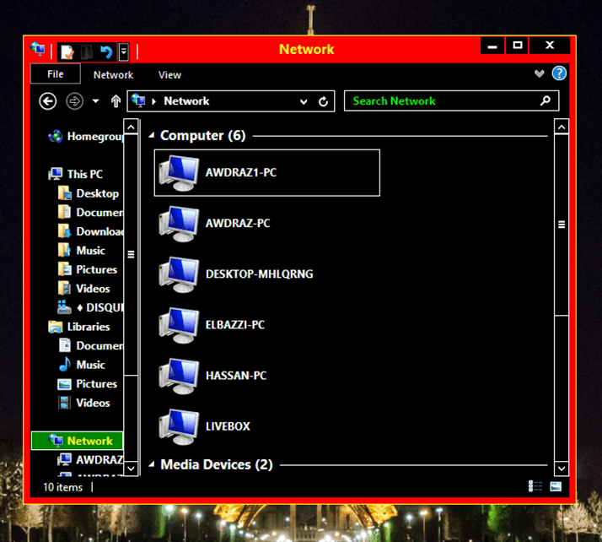602x542 pixels.
Task: Open Downloads folder in navigation pane
Action: tap(90, 231)
